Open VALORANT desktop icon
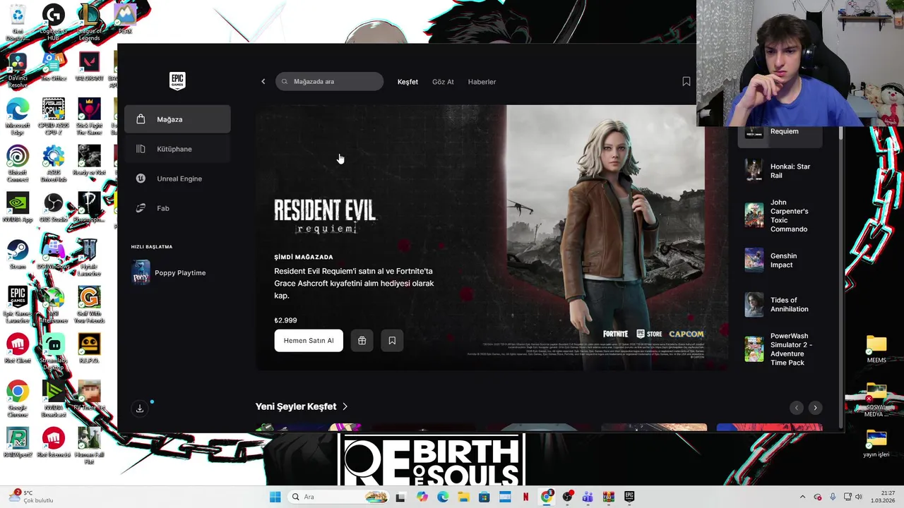 tap(89, 67)
